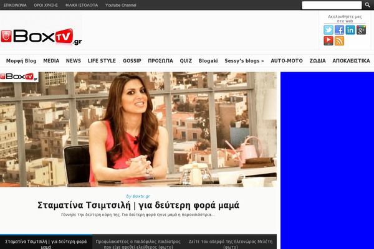Select ΑΠΟΚΛΕΙΣΤΙΚΑ menu item
This screenshot has width=374, height=249.
coord(351,61)
